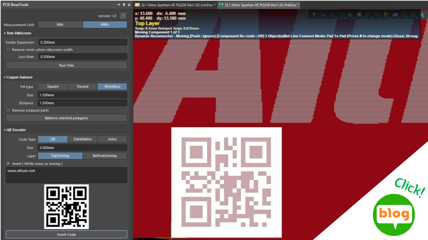Viewport: 428px width, 240px height.
Task: Collapse the QR Encoder section
Action: coord(5,130)
